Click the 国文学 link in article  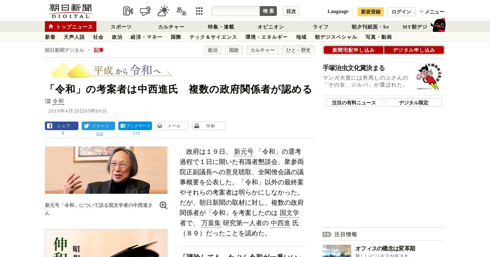point(290,213)
